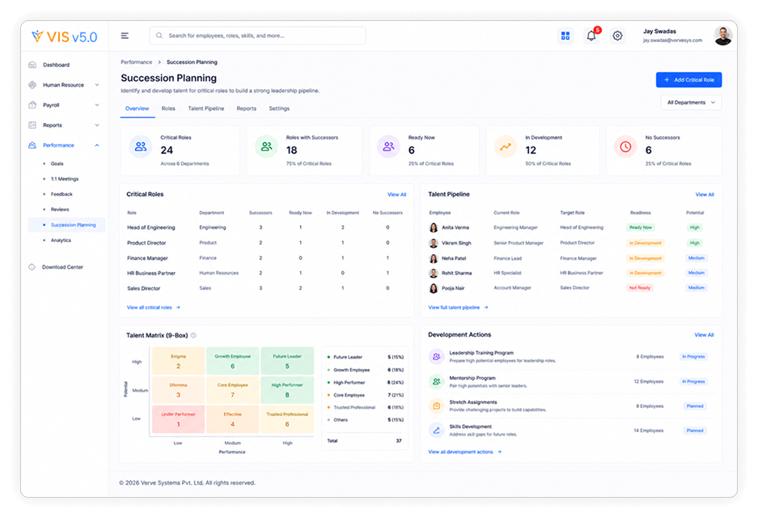Open the notifications bell icon
Screen dimensions: 758x518
(591, 36)
